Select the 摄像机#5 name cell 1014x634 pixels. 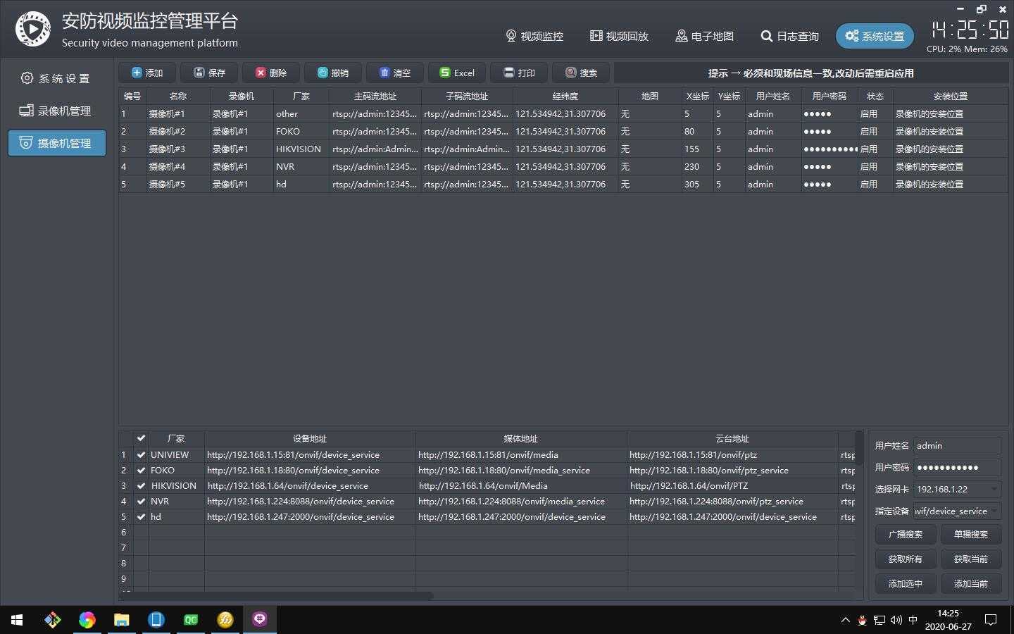(178, 184)
